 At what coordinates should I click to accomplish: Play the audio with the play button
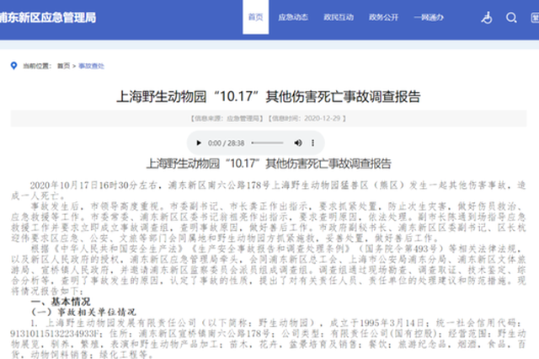(199, 142)
